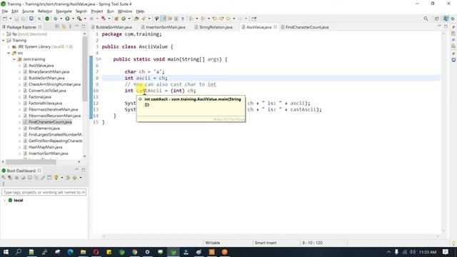This screenshot has height=257, width=457.
Task: Click the green Run toolbar button
Action: [x=67, y=19]
